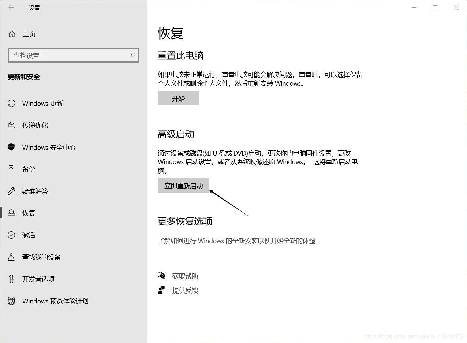Viewport: 467px width, 343px height.
Task: Click the 更多恢复选项 section heading
Action: pos(185,221)
